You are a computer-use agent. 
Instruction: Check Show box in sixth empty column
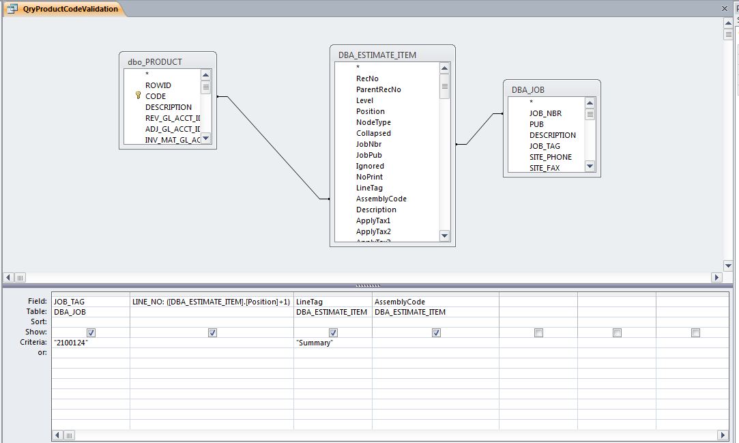click(617, 332)
